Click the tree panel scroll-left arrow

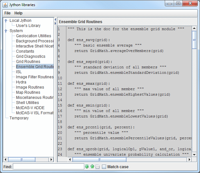[5, 160]
